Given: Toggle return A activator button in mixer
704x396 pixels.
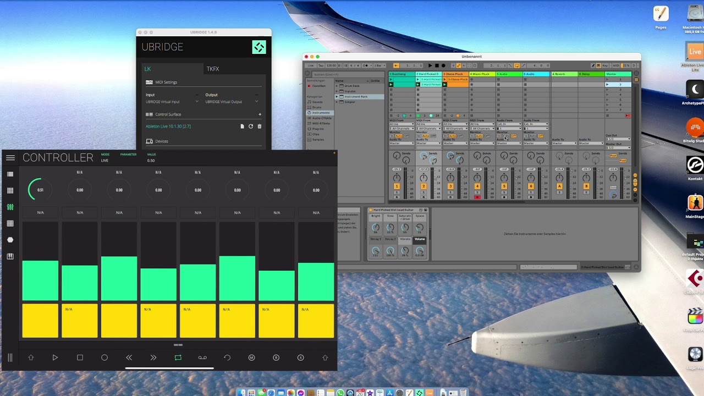Looking at the screenshot, I should click(559, 186).
